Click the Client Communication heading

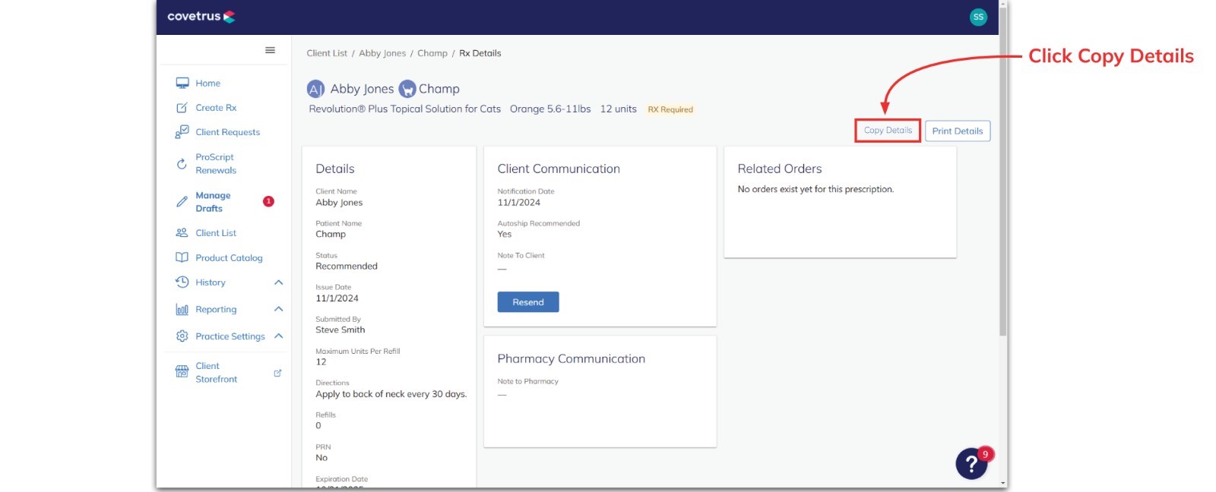pyautogui.click(x=559, y=169)
